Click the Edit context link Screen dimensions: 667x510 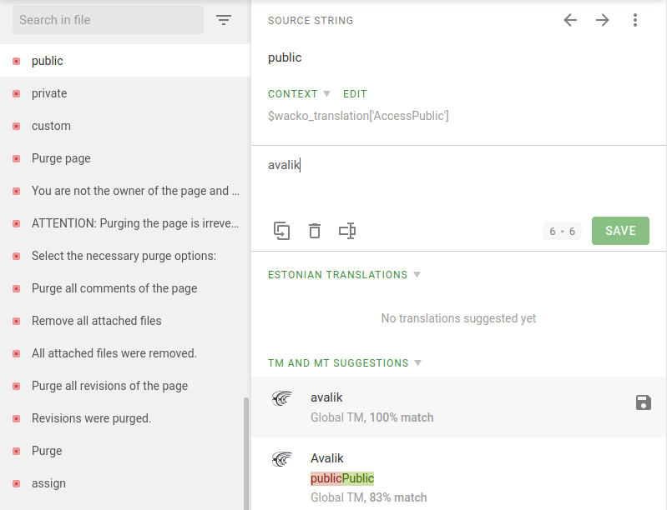pos(355,94)
